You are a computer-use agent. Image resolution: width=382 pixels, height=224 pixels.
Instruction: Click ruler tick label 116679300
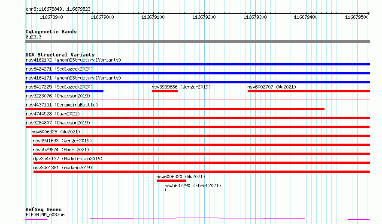[255, 17]
